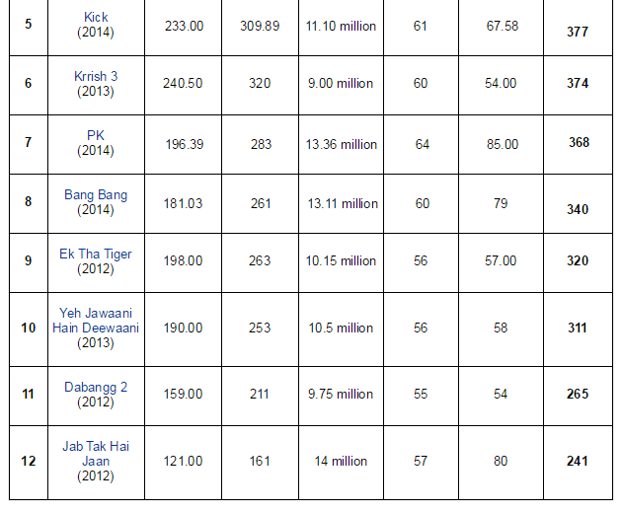Click the value '57' in Jab Tak Hai Jaan row
This screenshot has height=511, width=621.
click(421, 462)
